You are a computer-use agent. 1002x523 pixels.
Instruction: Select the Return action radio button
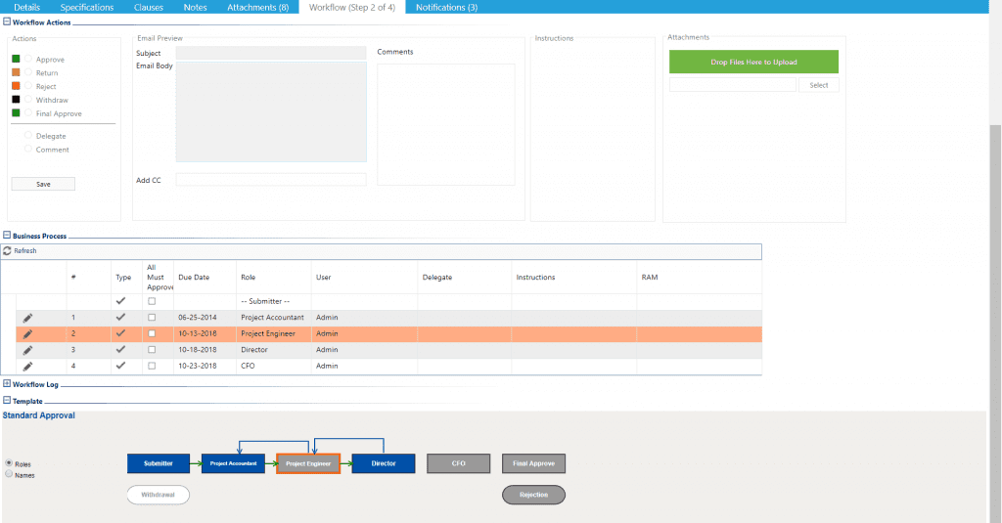pyautogui.click(x=28, y=72)
